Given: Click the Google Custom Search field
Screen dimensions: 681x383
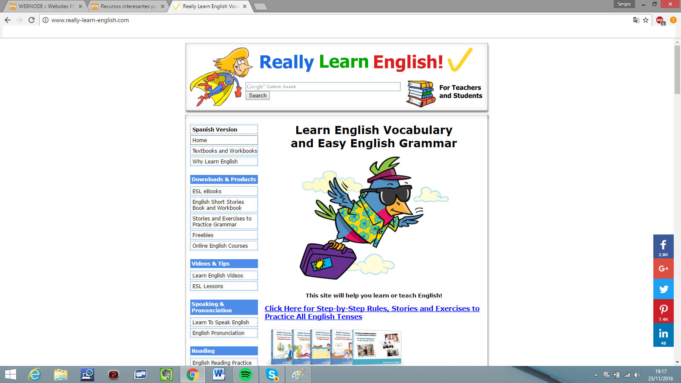Looking at the screenshot, I should (323, 87).
